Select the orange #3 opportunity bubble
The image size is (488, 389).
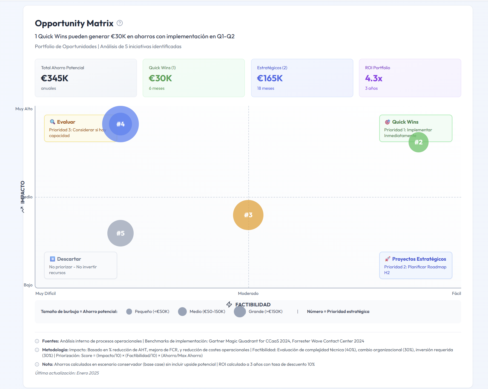pyautogui.click(x=248, y=215)
